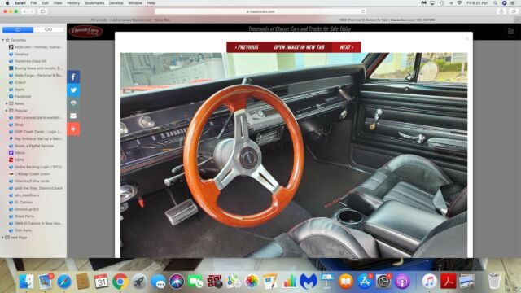Open the ESPN bookmark
The width and height of the screenshot is (521, 293).
pyautogui.click(x=16, y=160)
